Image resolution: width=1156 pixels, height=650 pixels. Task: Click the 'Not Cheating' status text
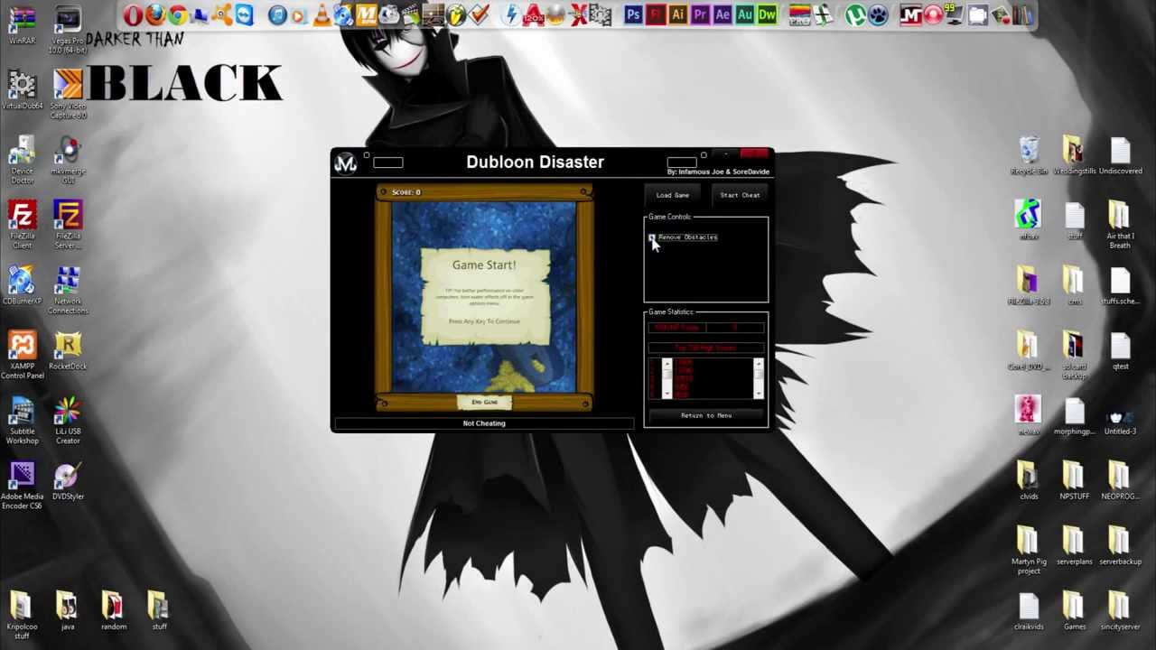click(484, 423)
